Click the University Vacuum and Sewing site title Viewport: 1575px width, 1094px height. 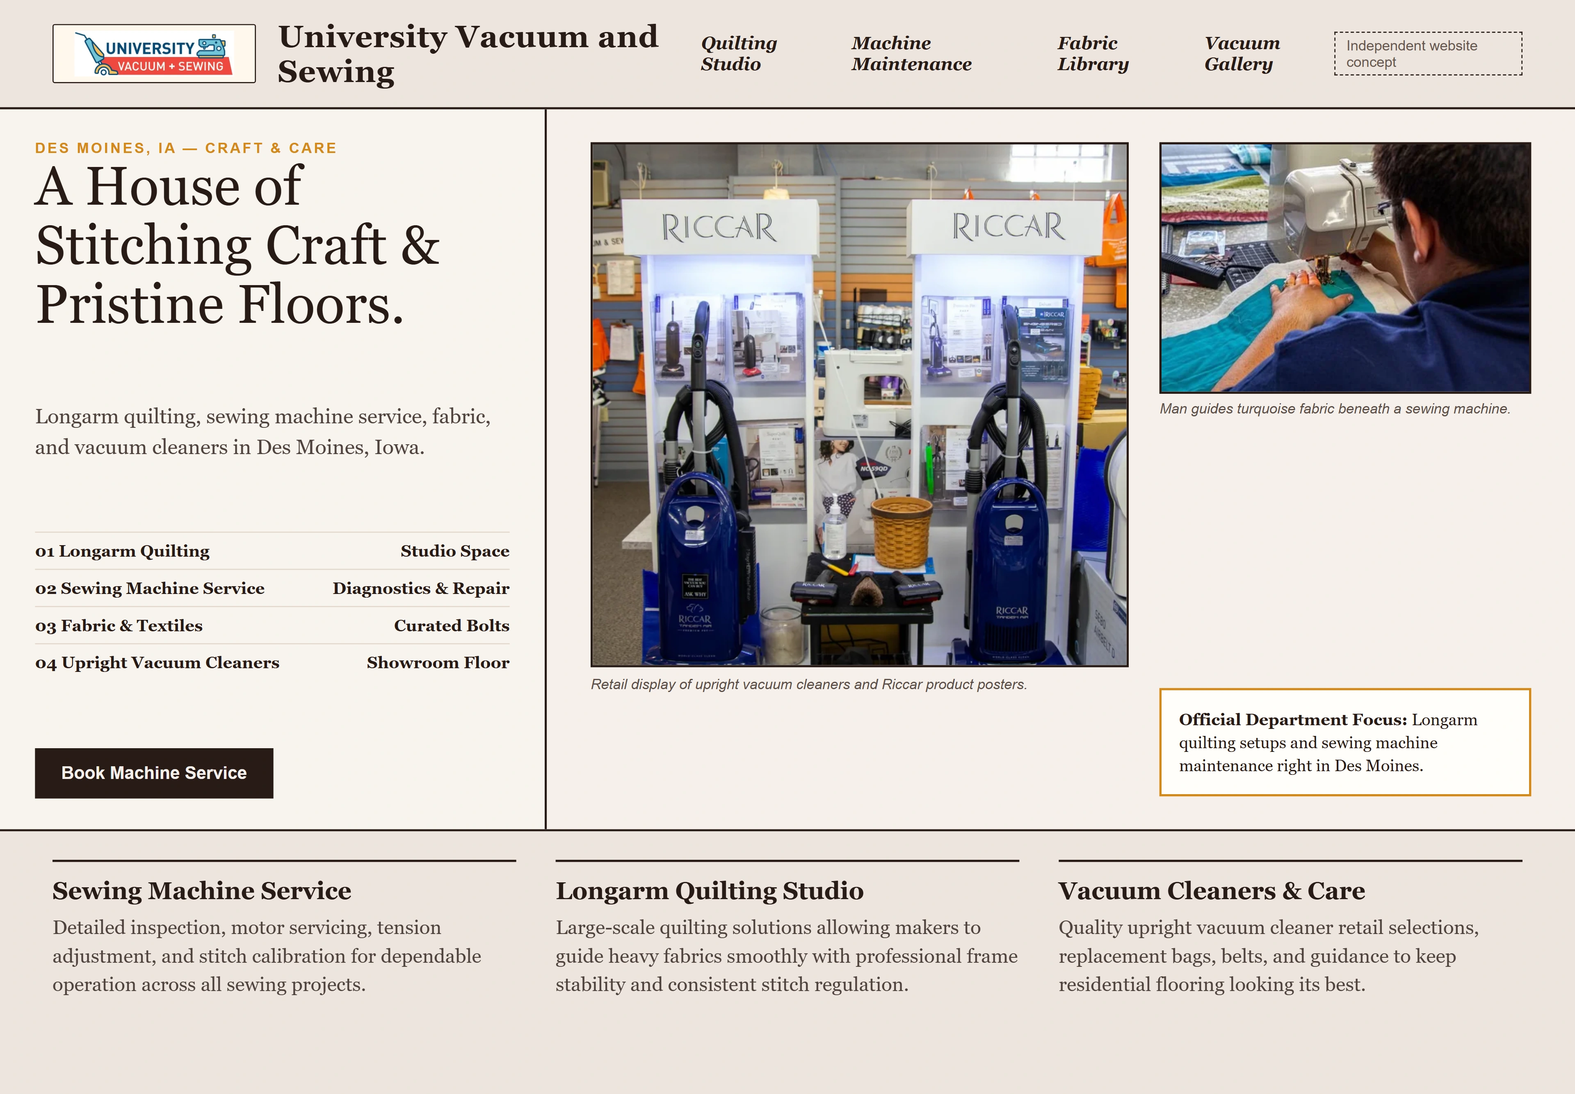click(468, 53)
